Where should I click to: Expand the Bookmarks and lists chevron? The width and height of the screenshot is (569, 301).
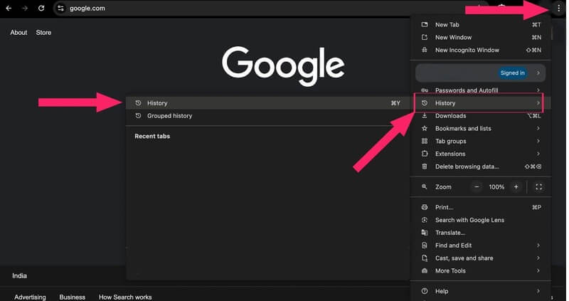tap(538, 129)
